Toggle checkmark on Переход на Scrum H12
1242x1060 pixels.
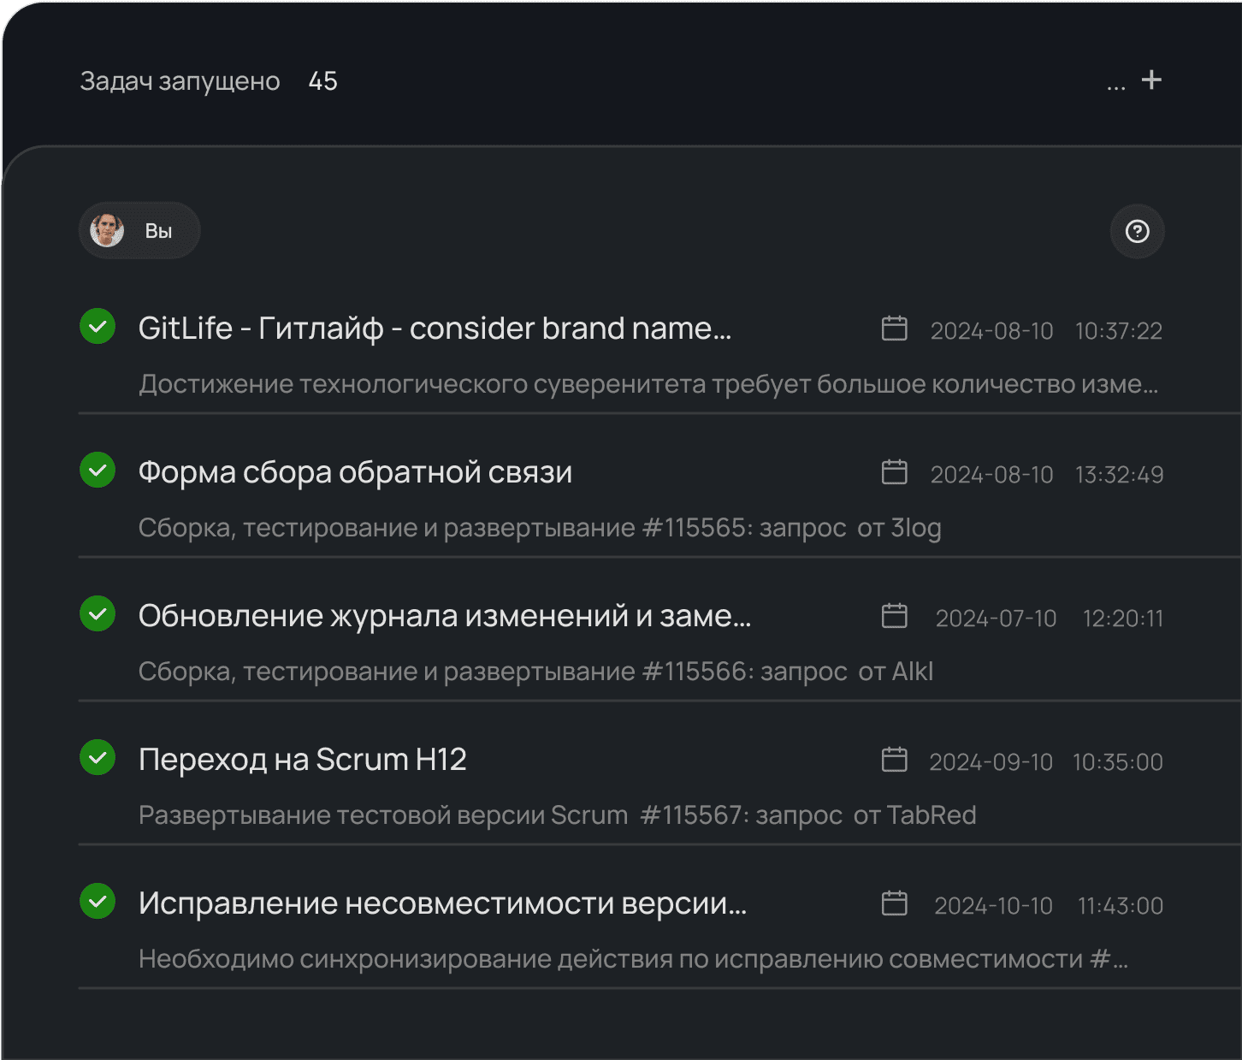pos(98,758)
